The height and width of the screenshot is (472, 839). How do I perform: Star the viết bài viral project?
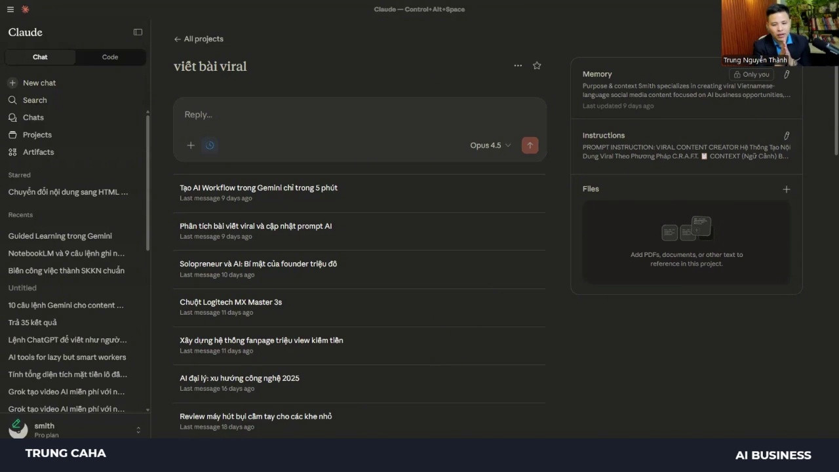[537, 66]
